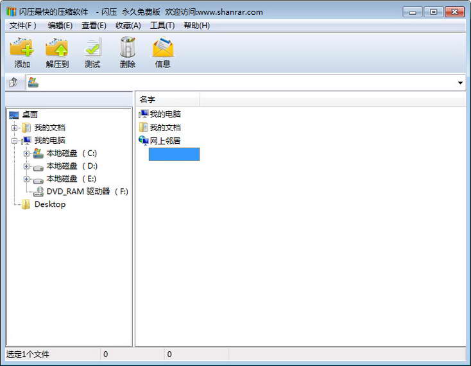Click the 添加 (Add) toolbar icon
This screenshot has height=366, width=471.
[x=22, y=48]
